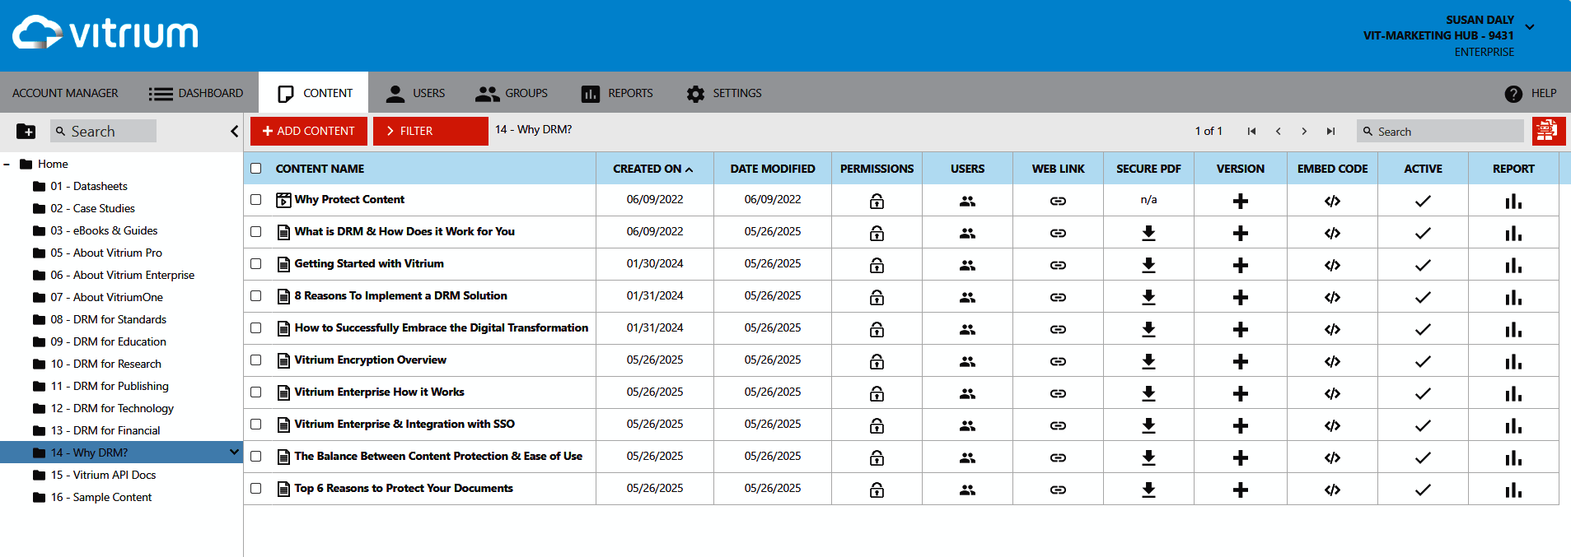Get embed code for Top 6 Reasons
This screenshot has height=557, width=1571.
[x=1332, y=490]
